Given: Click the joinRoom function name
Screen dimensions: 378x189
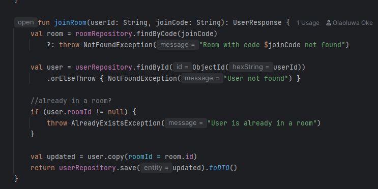Looking at the screenshot, I should pyautogui.click(x=70, y=23).
